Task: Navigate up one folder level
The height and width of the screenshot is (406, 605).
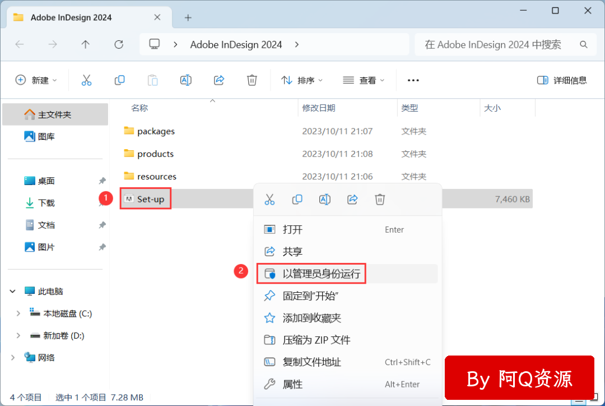Action: point(86,45)
